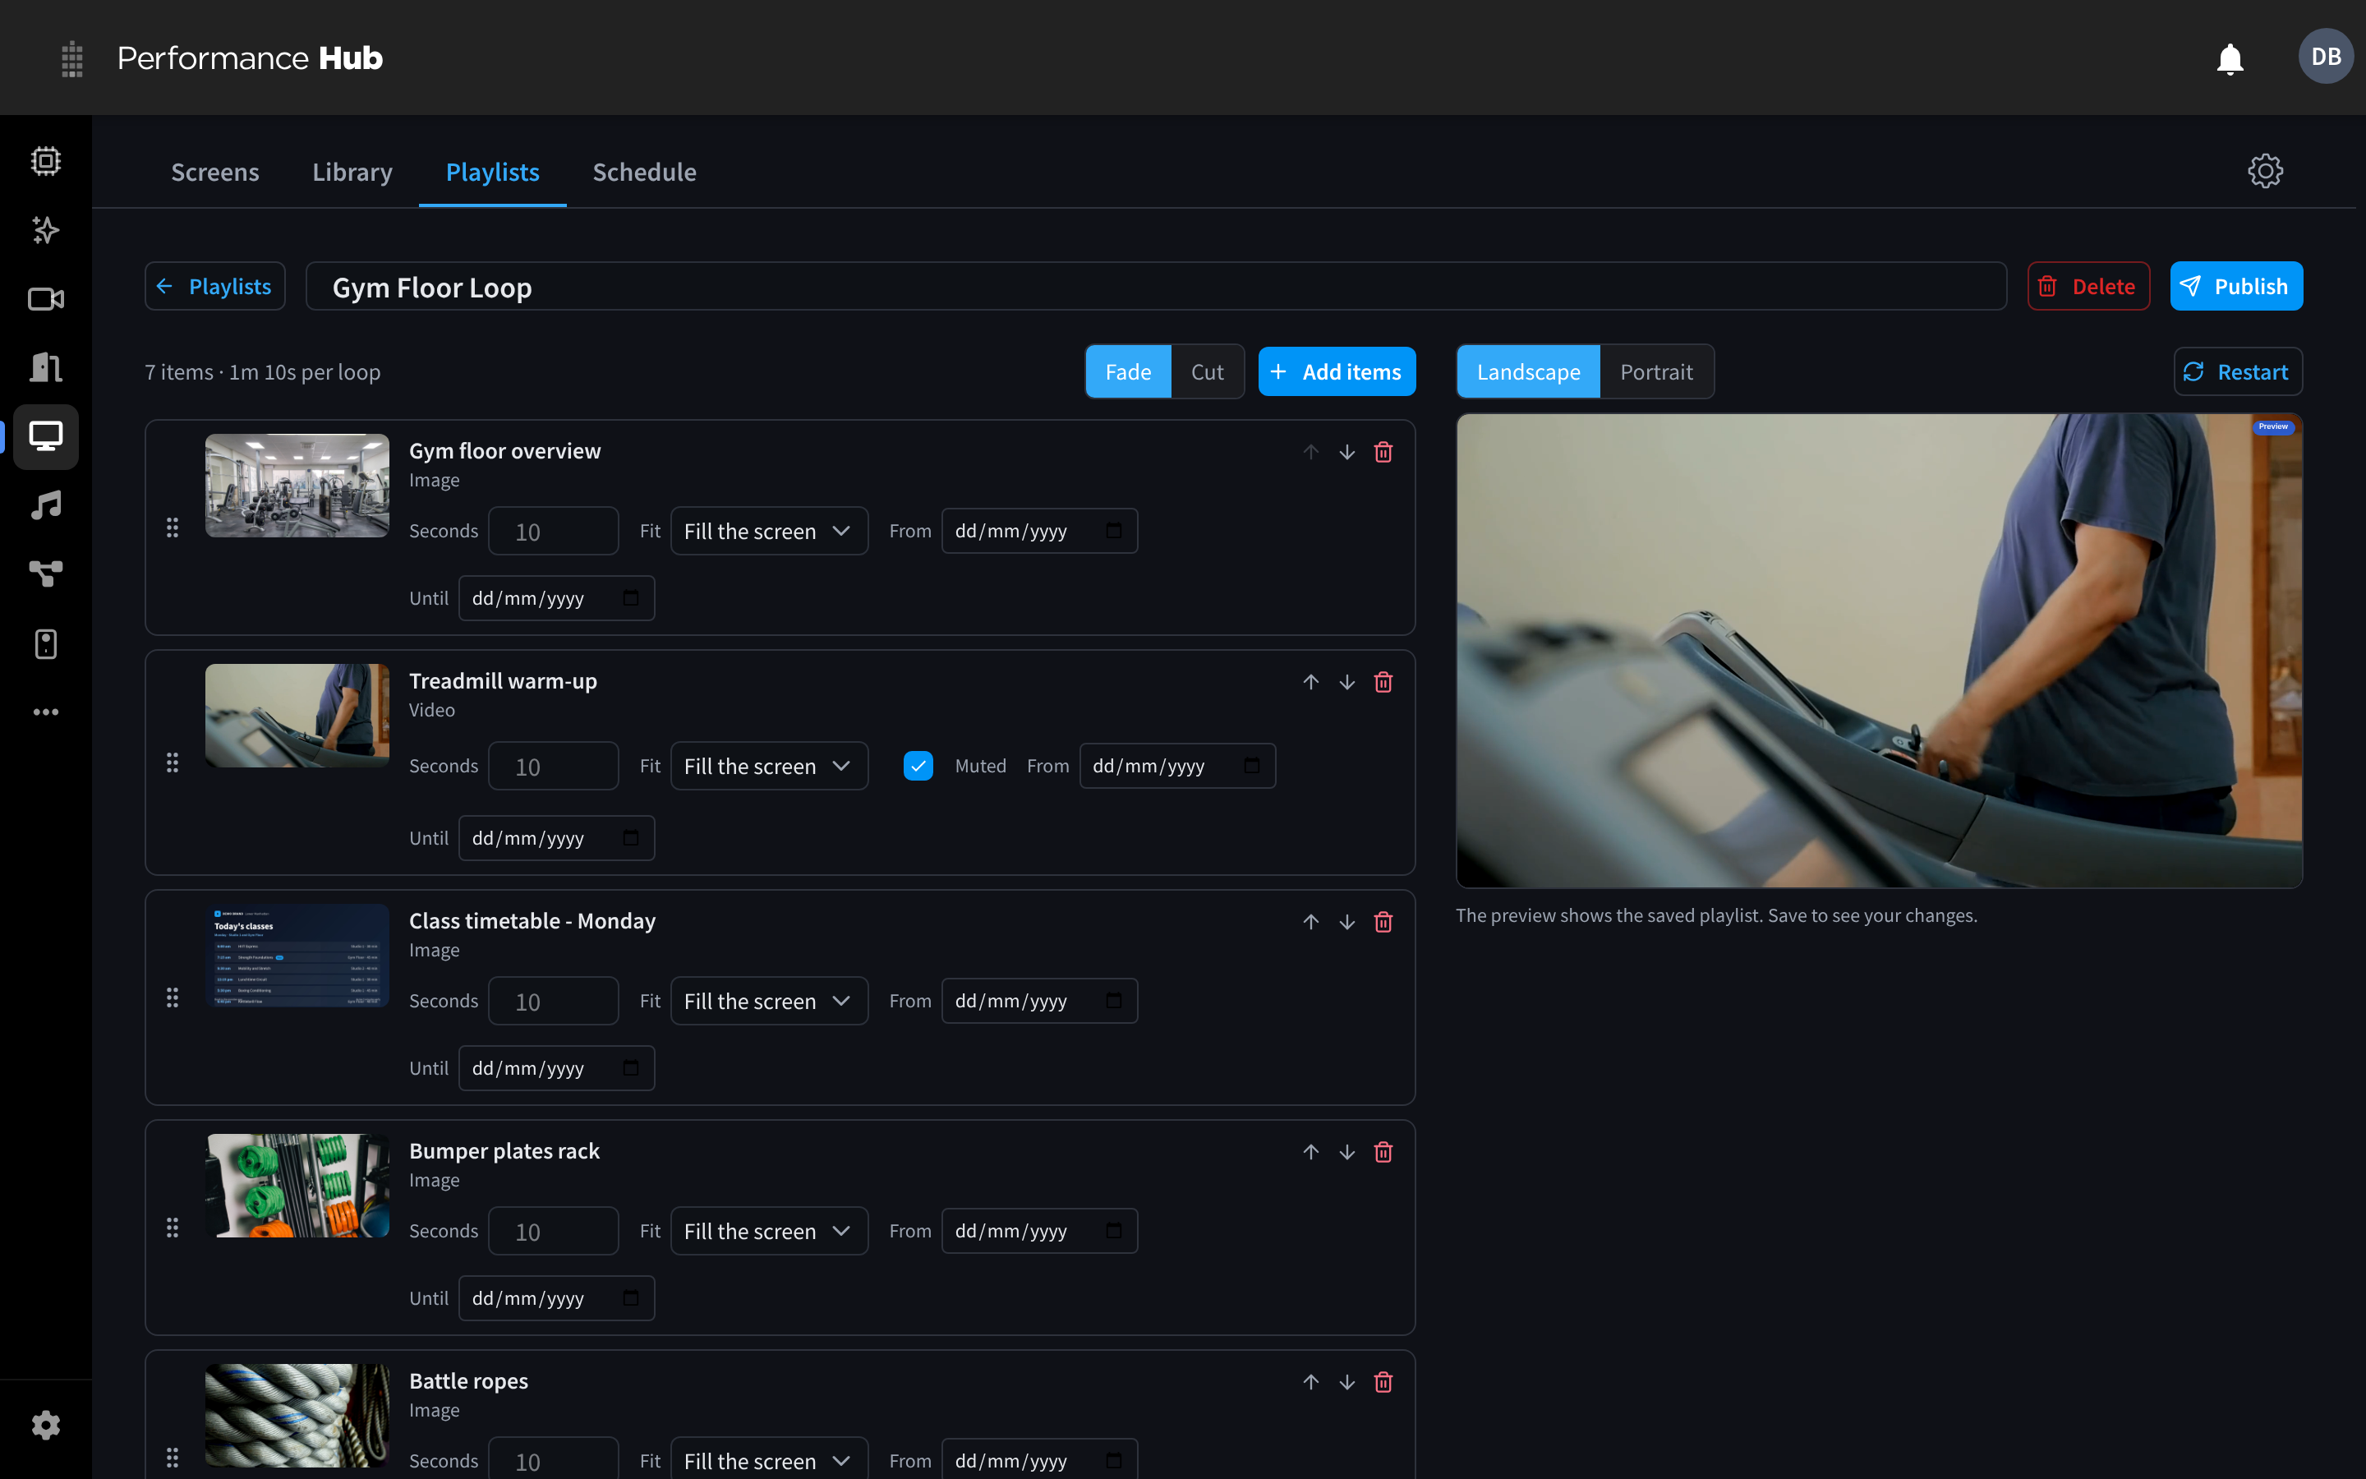Add items to playlist
The height and width of the screenshot is (1479, 2366).
point(1336,371)
